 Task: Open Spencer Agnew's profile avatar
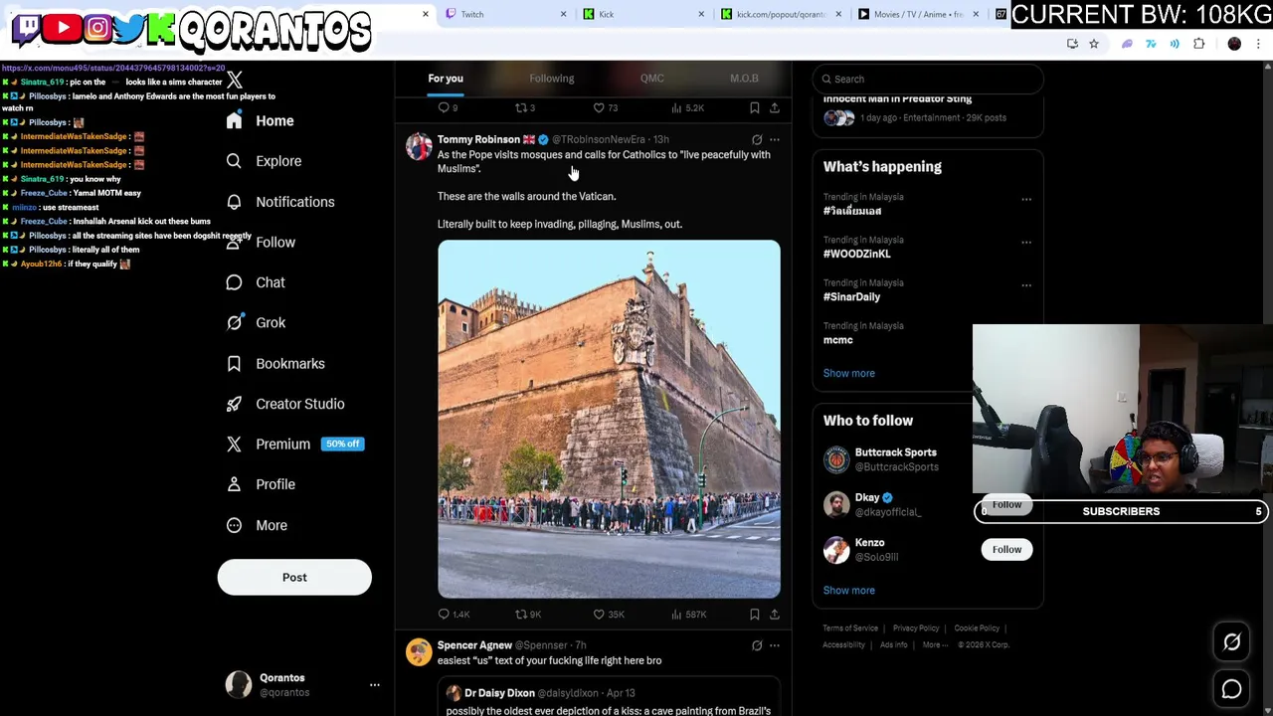pos(419,652)
